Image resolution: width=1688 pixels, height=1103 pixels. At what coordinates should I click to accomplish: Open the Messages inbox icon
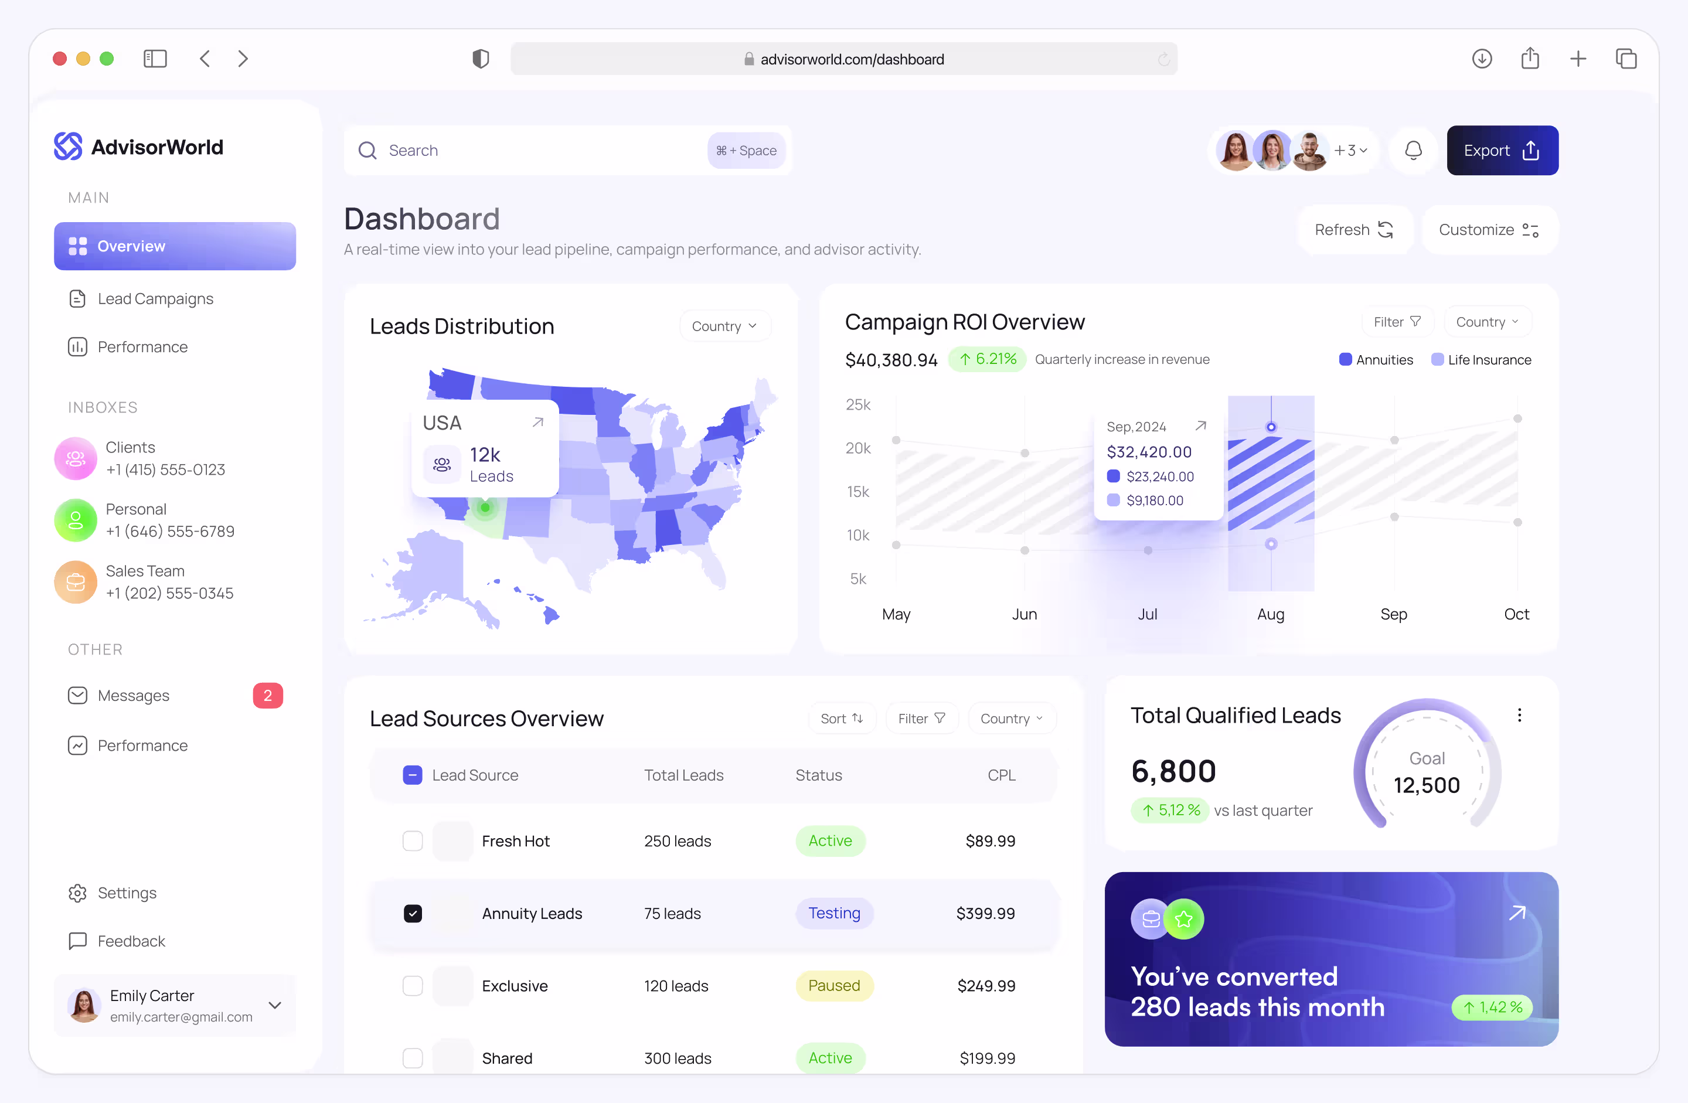coord(77,695)
